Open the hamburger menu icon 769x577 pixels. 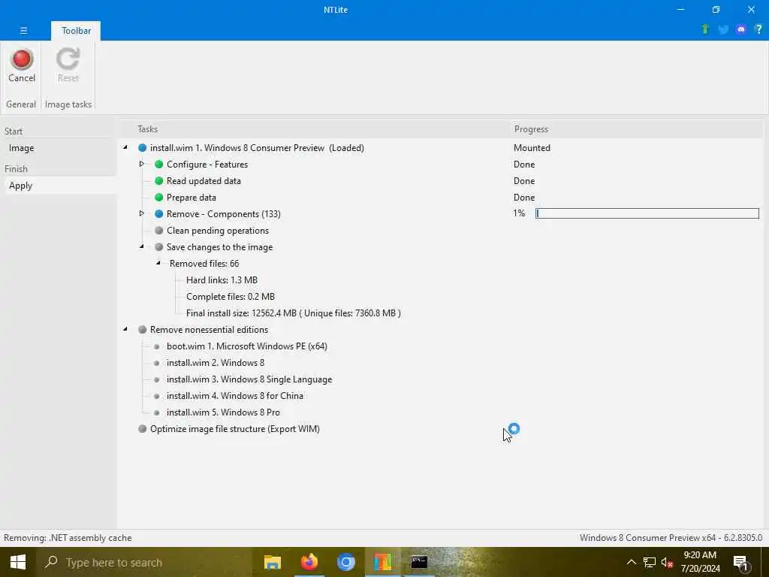click(23, 30)
